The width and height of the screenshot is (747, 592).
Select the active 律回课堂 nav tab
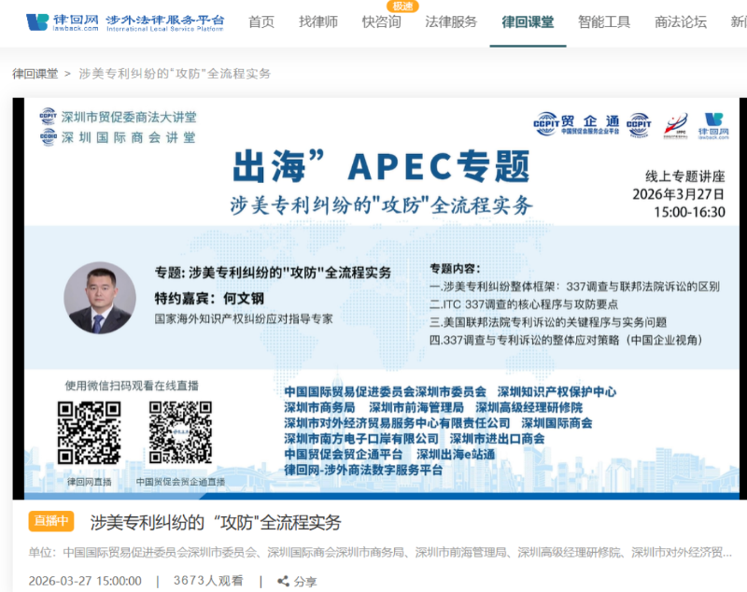[528, 22]
